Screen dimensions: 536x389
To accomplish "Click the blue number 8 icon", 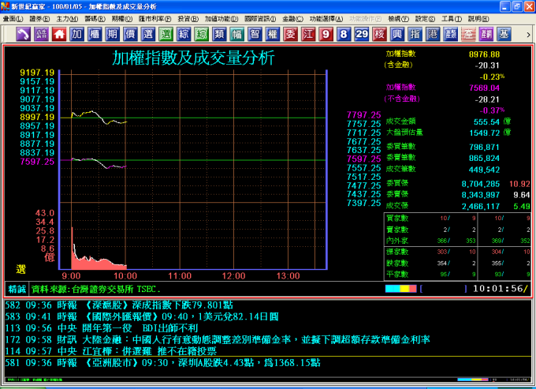I will tap(344, 34).
